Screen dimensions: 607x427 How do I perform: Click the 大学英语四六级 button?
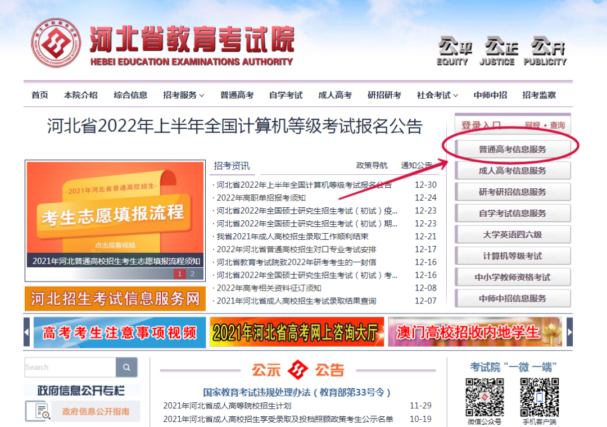[x=512, y=235]
